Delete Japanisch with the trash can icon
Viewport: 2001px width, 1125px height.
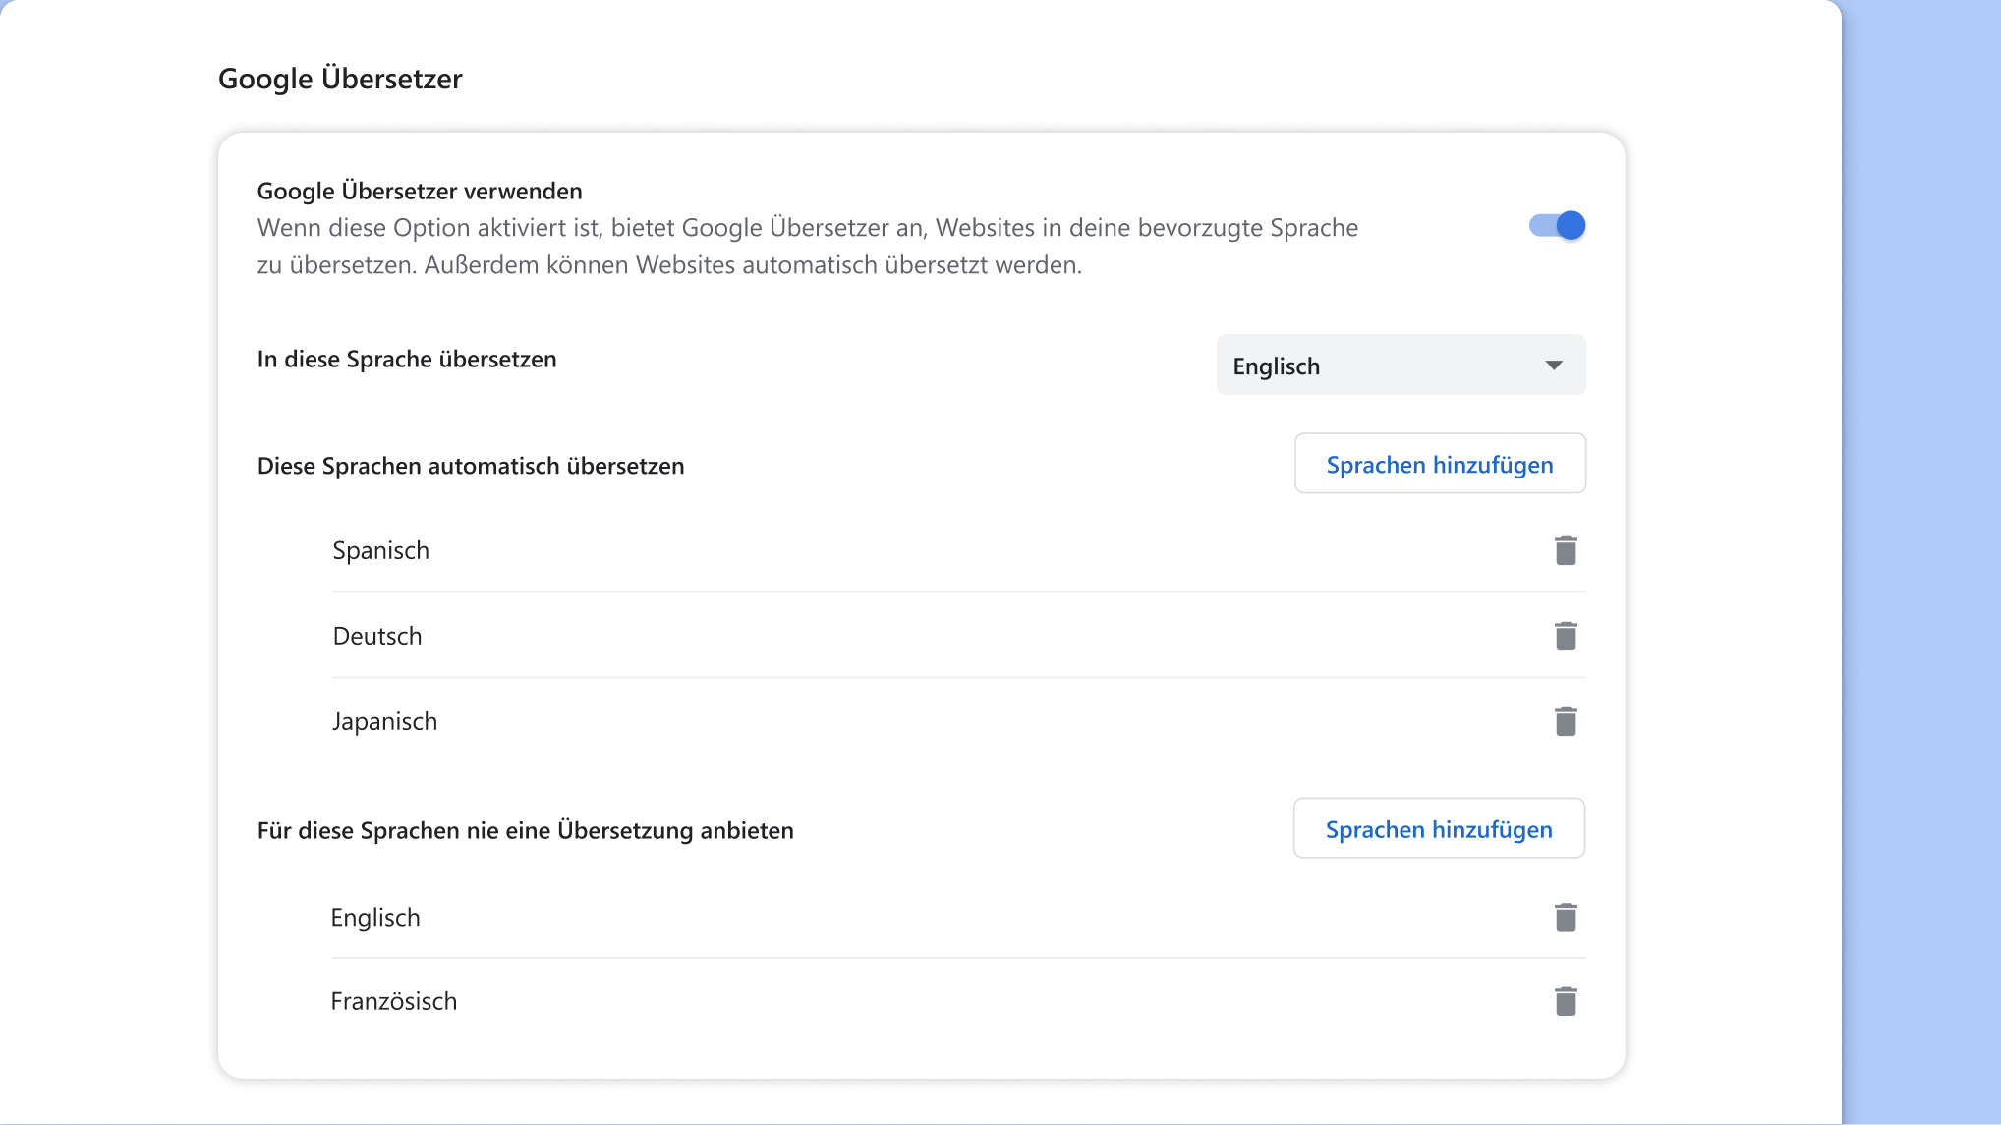point(1566,720)
